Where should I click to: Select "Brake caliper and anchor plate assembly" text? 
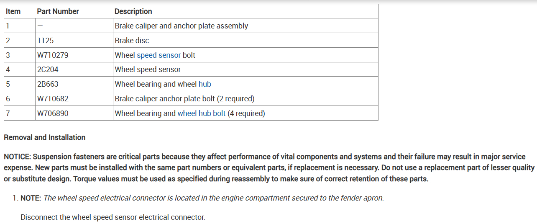pyautogui.click(x=181, y=26)
